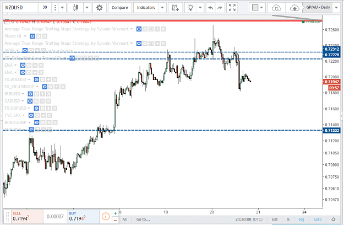The image size is (344, 225).
Task: Hide first ATR Trailing Stops Strategy indicator
Action: (139, 29)
